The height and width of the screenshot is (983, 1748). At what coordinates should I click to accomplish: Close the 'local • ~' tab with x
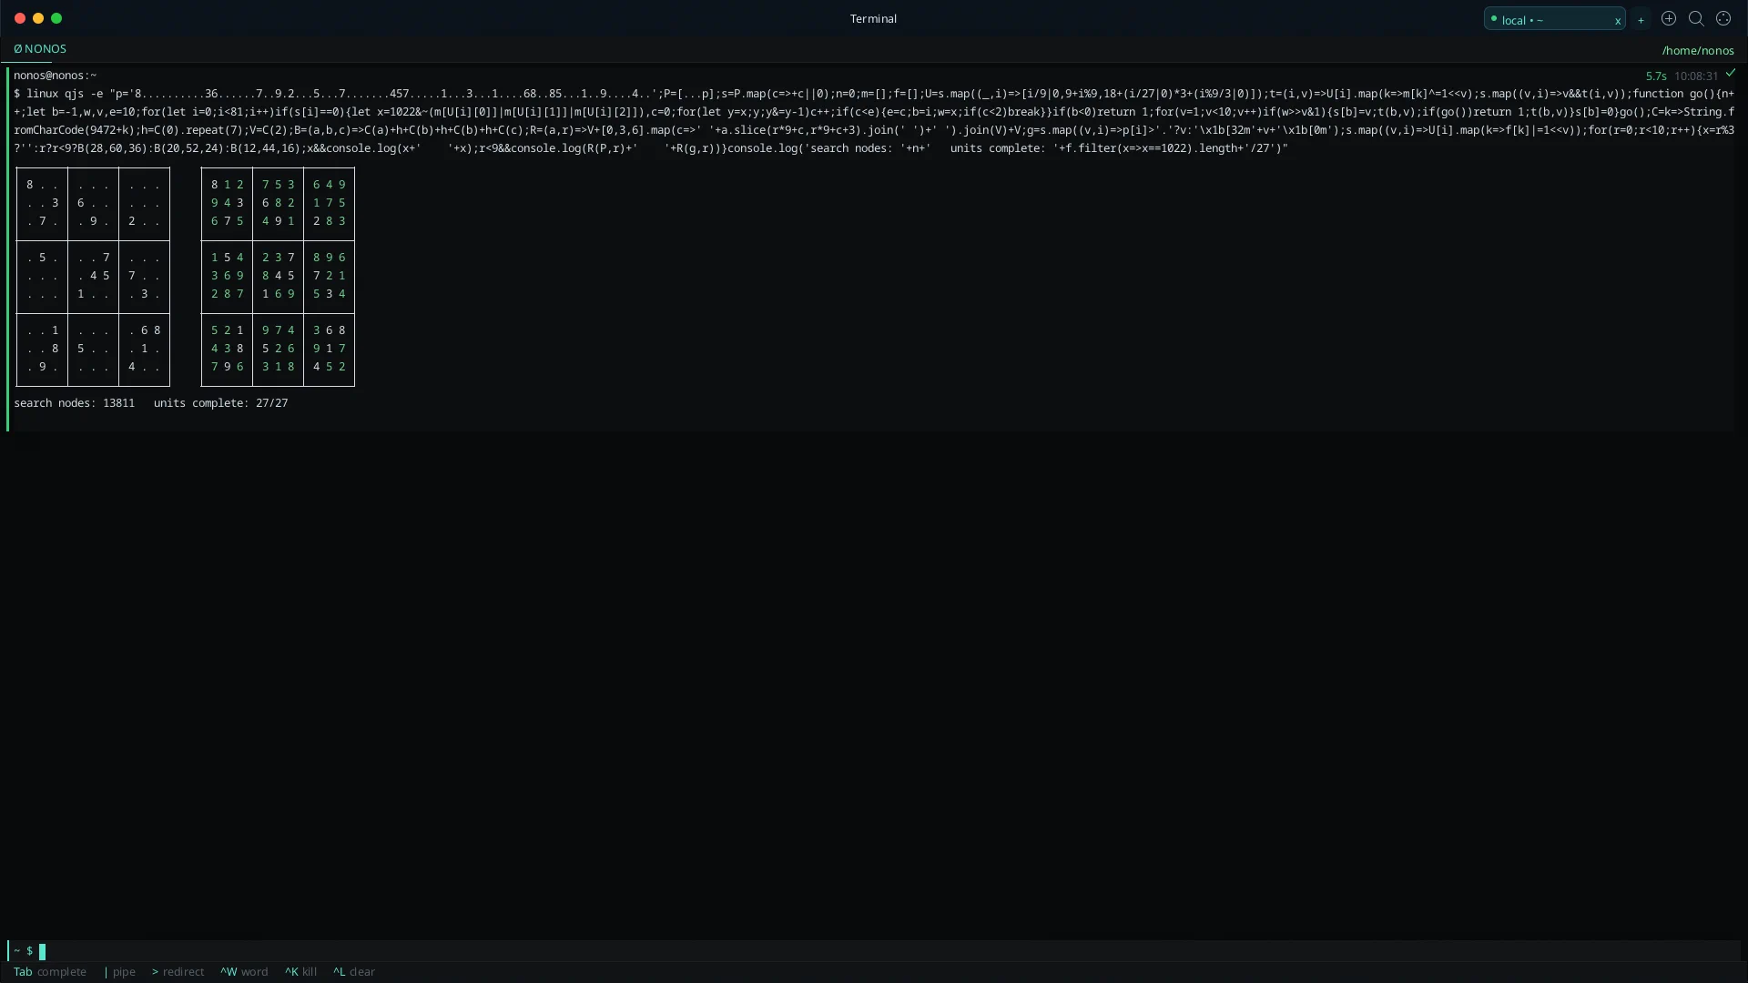1617,20
